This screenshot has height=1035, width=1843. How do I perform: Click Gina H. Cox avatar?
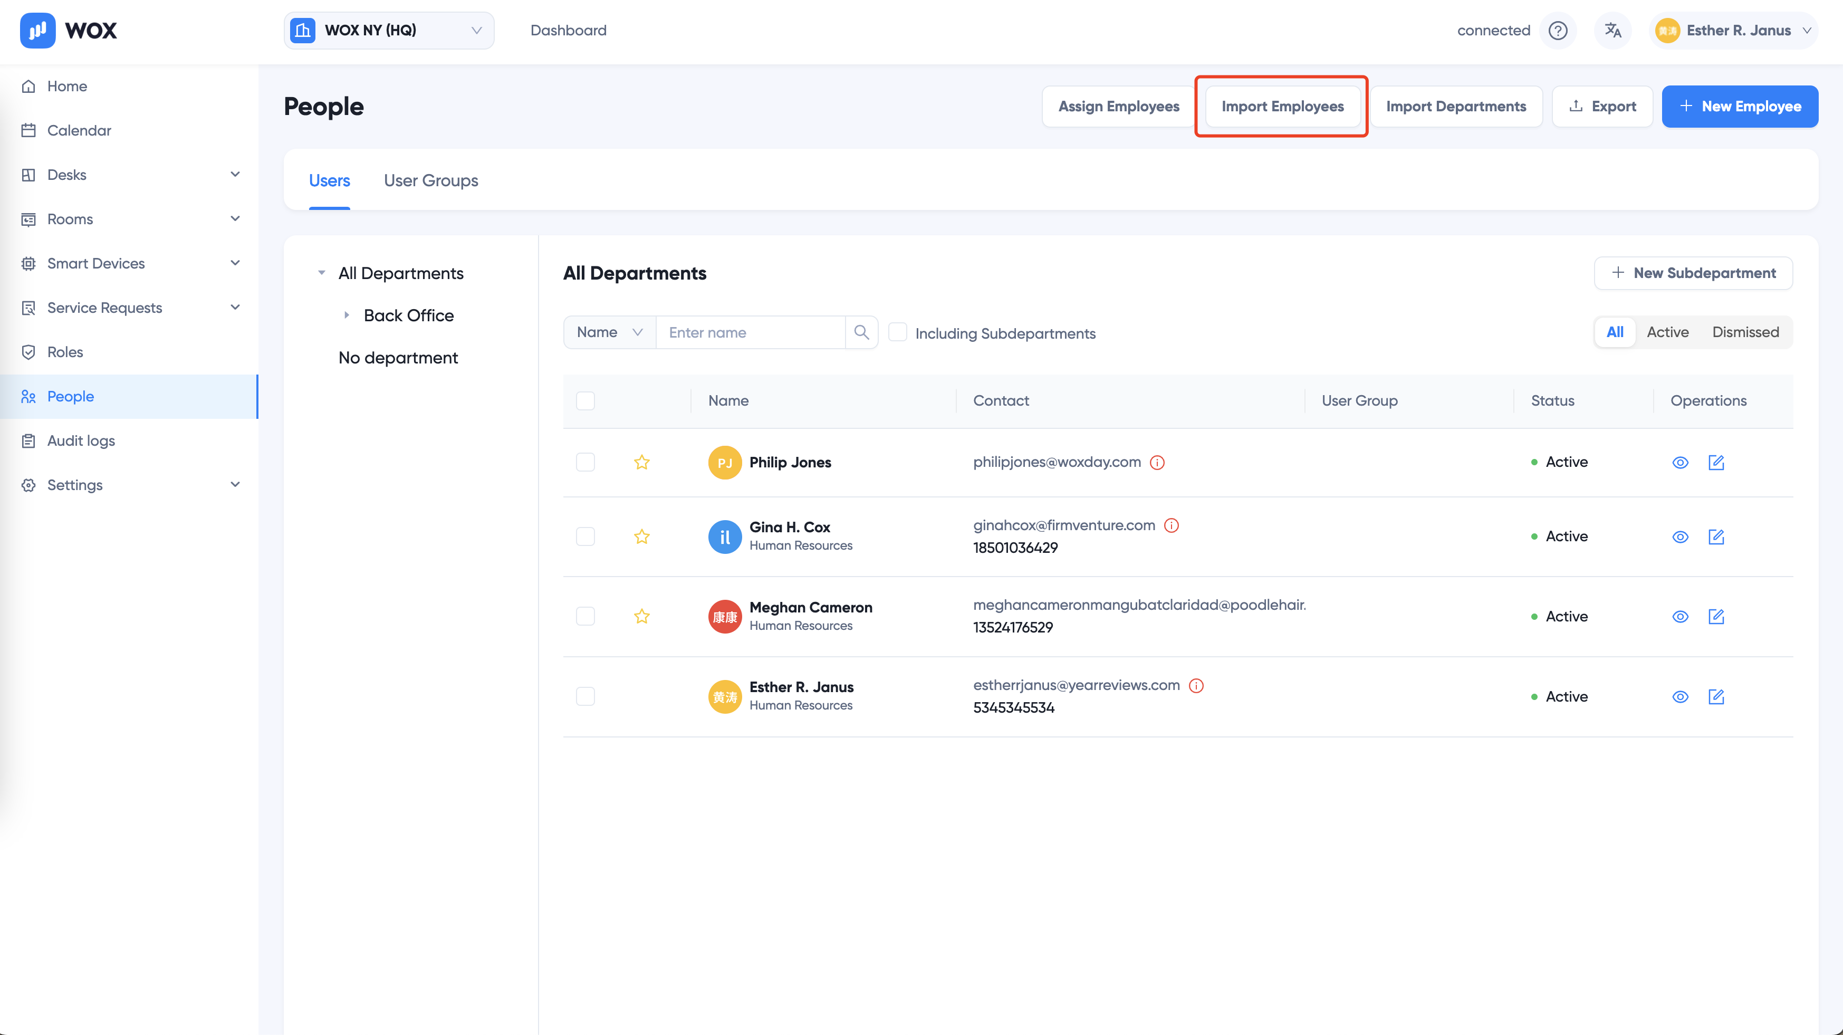pyautogui.click(x=725, y=536)
